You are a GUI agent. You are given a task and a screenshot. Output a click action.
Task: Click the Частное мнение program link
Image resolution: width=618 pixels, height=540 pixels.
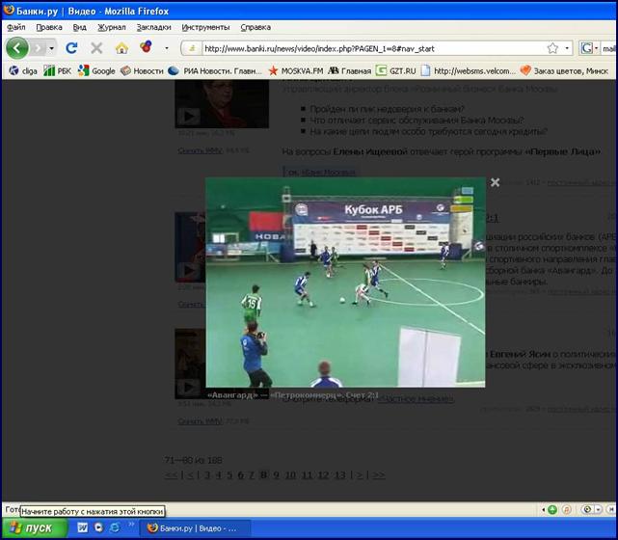tap(416, 399)
